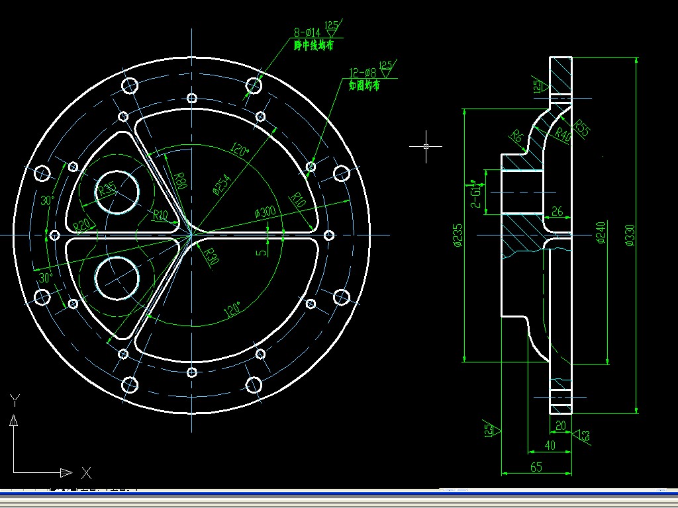Click the 6.3 surface roughness symbol
The image size is (678, 508).
pyautogui.click(x=583, y=435)
